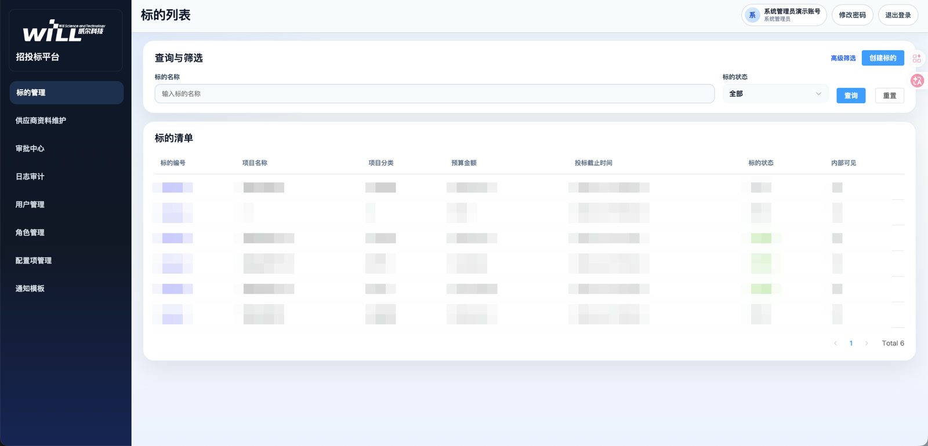Open 标的管理 in the sidebar
Screen dimensions: 928x446
tap(67, 93)
